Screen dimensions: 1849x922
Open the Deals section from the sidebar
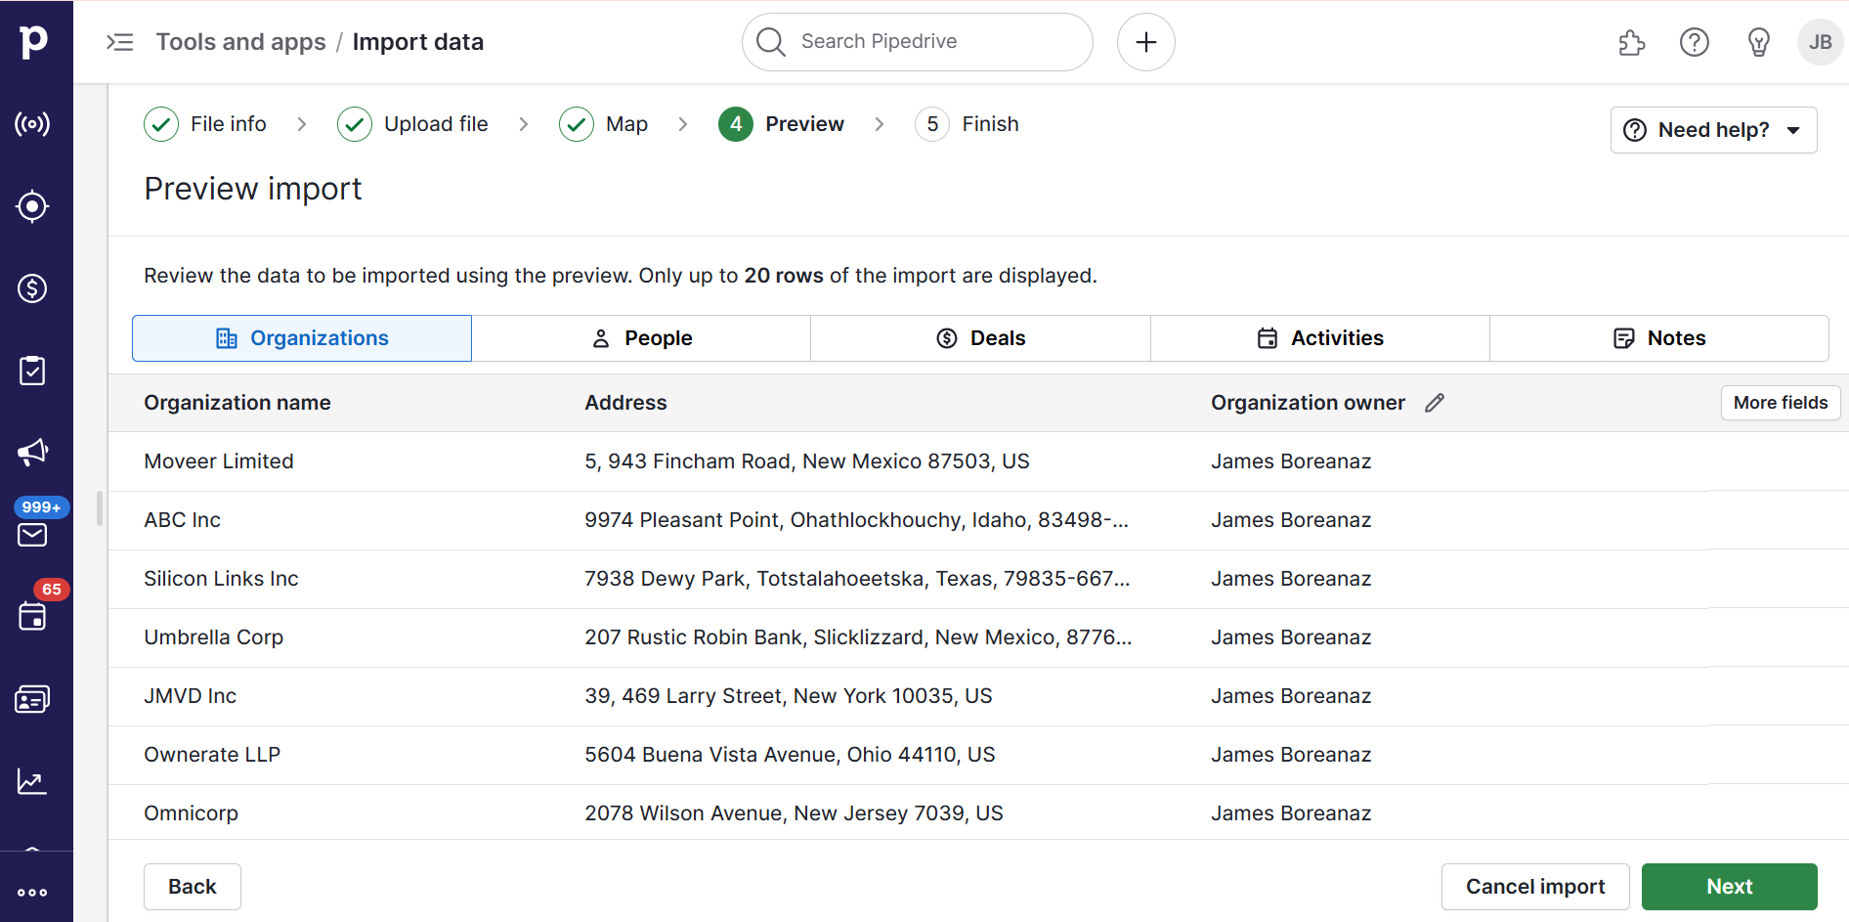pos(32,288)
